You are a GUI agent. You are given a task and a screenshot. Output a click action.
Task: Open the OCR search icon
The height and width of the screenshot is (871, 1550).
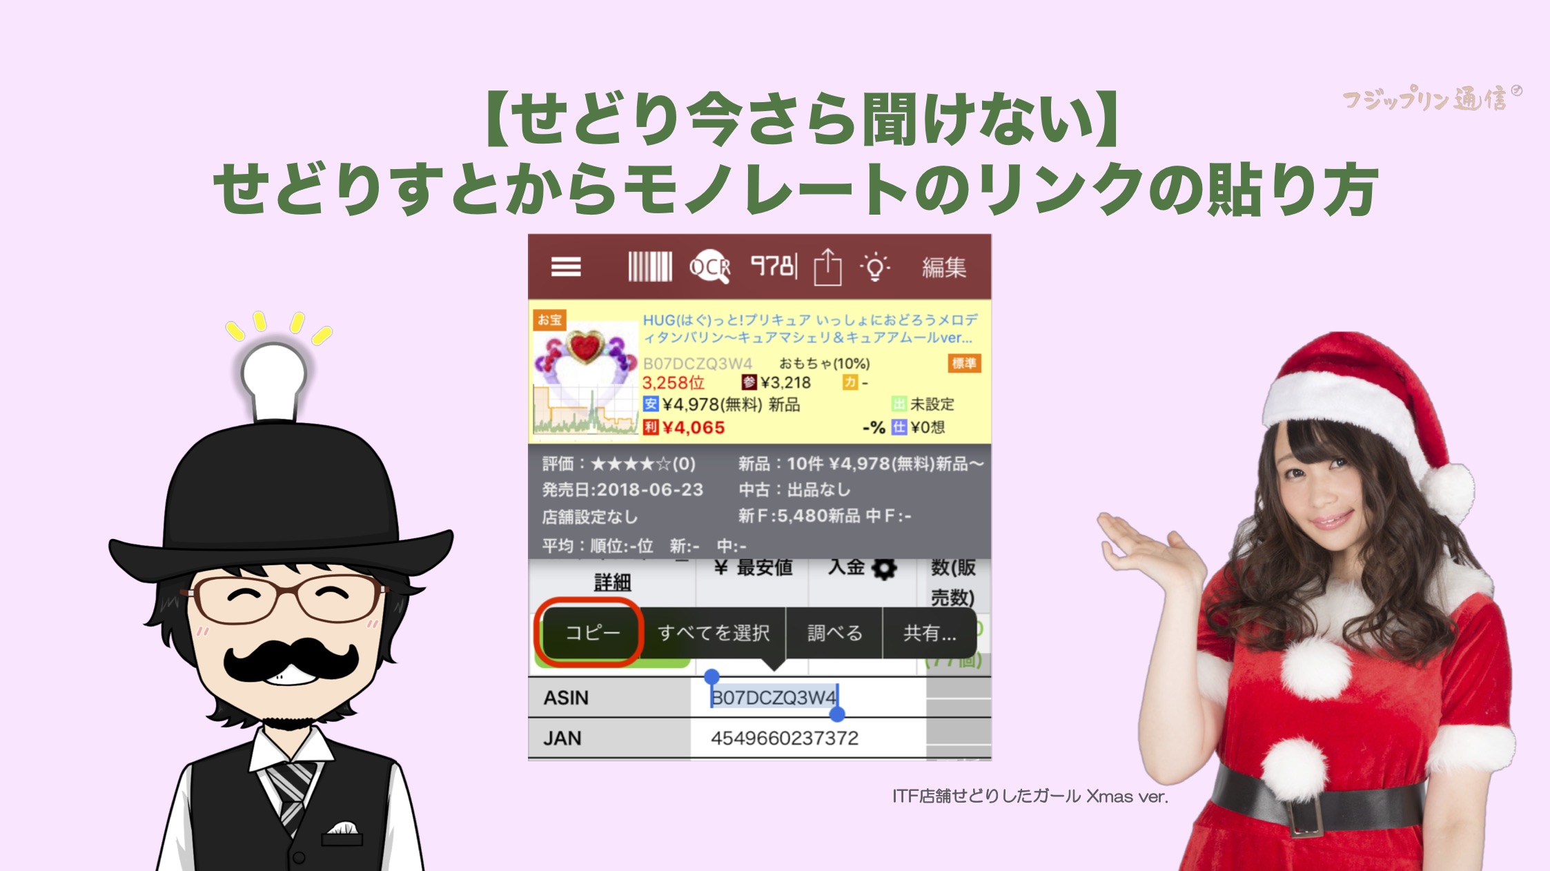pyautogui.click(x=709, y=266)
